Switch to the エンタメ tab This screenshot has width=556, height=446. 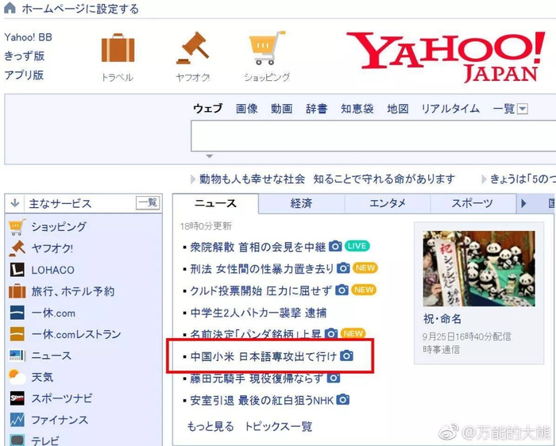tap(388, 203)
